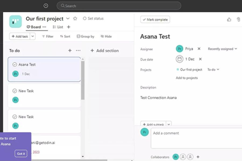242x161 pixels.
Task: Open the due date calendar icon
Action: click(179, 59)
